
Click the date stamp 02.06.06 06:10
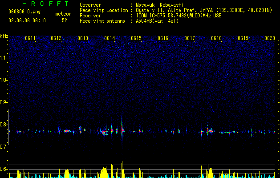click(x=27, y=20)
